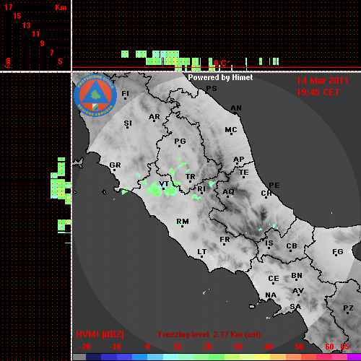Screen dimensions: 361x361
Task: Click the IS city label
Action: pyautogui.click(x=269, y=243)
